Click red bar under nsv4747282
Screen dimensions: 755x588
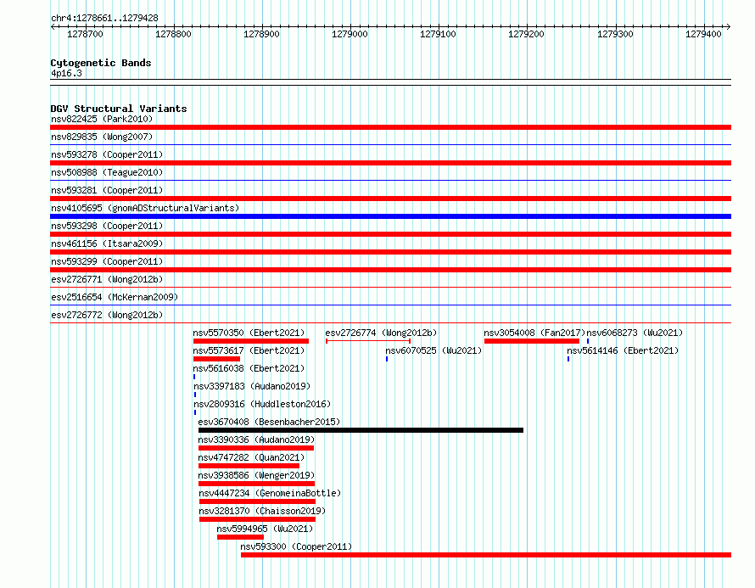249,466
